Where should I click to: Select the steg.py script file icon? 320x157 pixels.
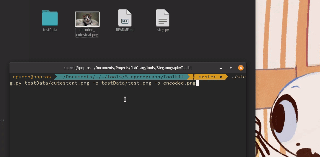[163, 18]
